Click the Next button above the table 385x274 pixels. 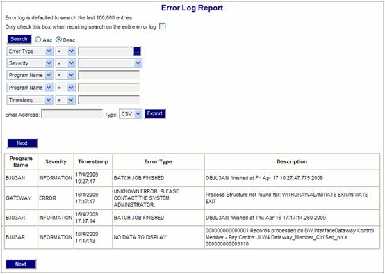tap(22, 143)
